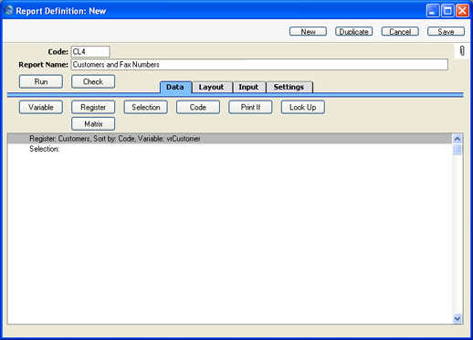Add a Matrix line

pyautogui.click(x=93, y=123)
